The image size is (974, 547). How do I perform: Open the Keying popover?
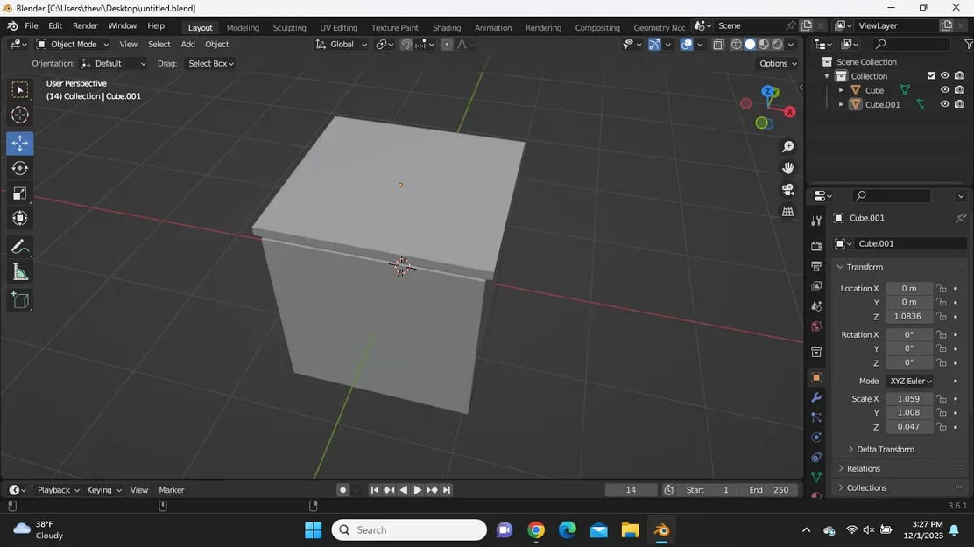point(103,490)
